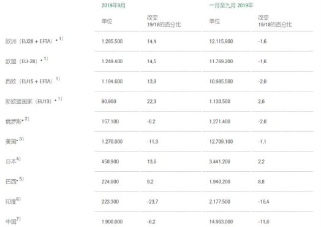Image resolution: width=321 pixels, height=227 pixels.
Task: Click the 458.900 units cell for 日本
Action: 110,161
